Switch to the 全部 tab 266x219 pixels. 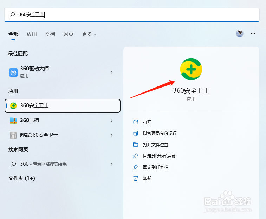13,34
